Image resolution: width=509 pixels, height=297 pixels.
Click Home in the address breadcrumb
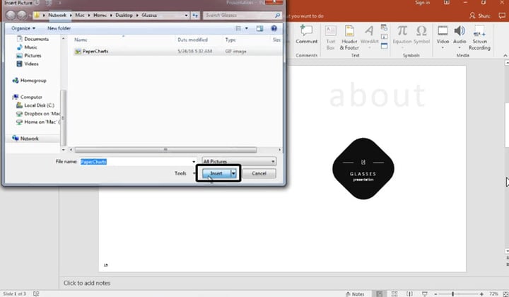pyautogui.click(x=100, y=16)
